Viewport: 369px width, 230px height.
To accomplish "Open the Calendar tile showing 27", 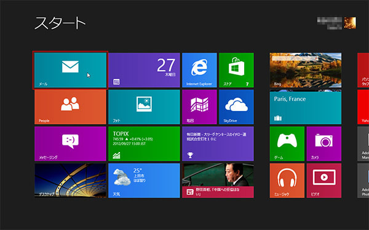I will (144, 70).
